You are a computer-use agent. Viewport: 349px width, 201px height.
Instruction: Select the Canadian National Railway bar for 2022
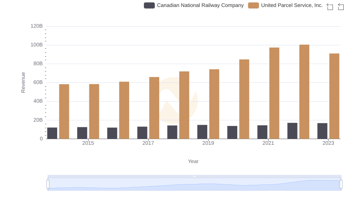point(292,131)
